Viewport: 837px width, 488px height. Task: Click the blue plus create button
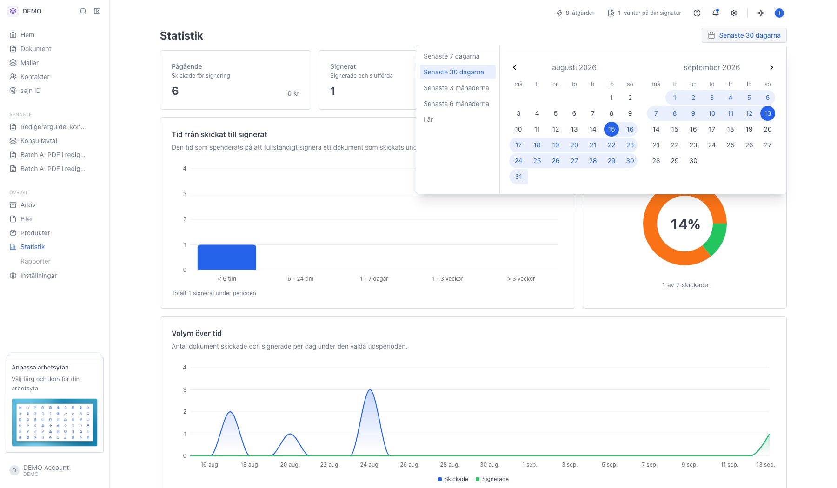pos(779,13)
